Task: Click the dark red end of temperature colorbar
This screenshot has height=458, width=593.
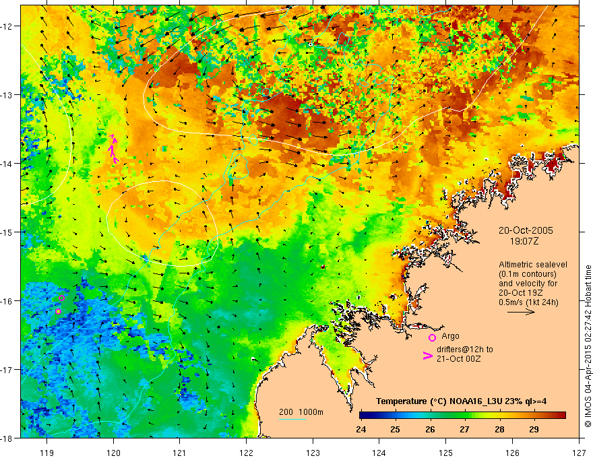Action: [561, 416]
